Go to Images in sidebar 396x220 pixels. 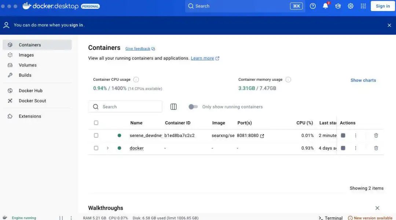pos(37,55)
